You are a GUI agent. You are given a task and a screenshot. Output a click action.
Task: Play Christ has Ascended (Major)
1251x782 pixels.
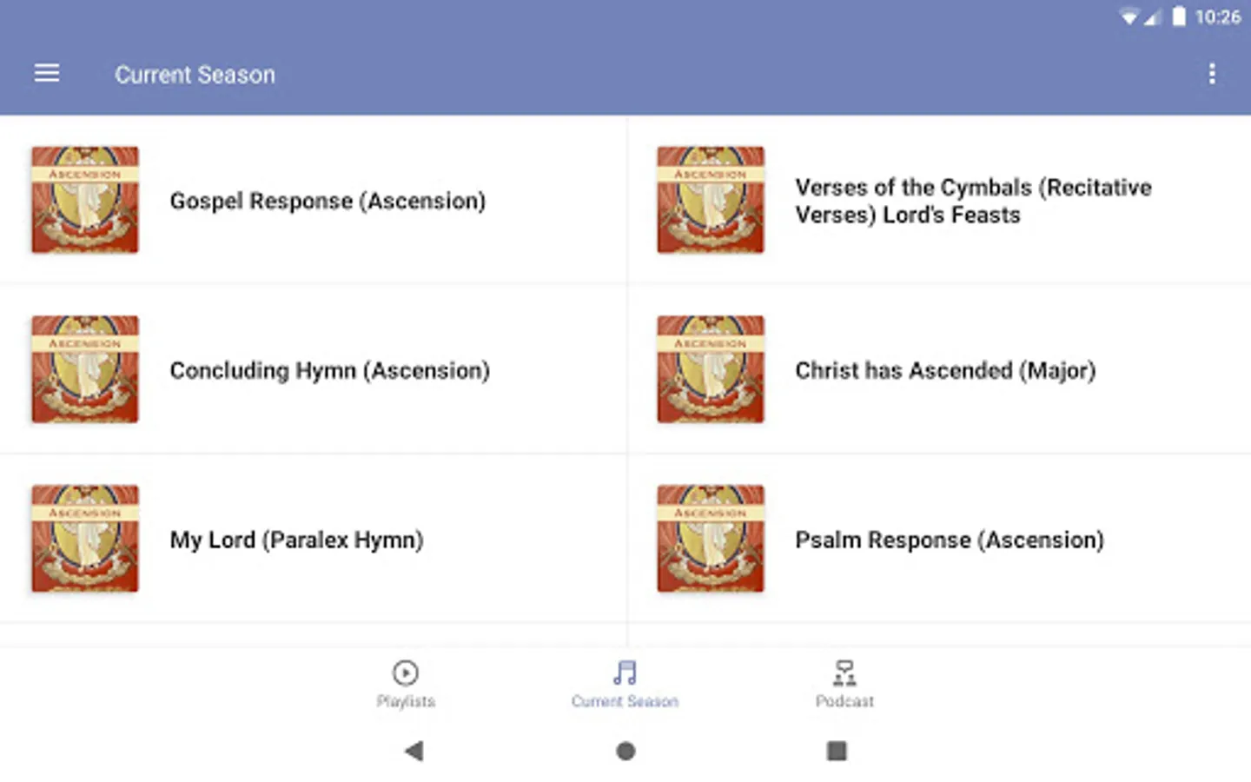point(945,370)
